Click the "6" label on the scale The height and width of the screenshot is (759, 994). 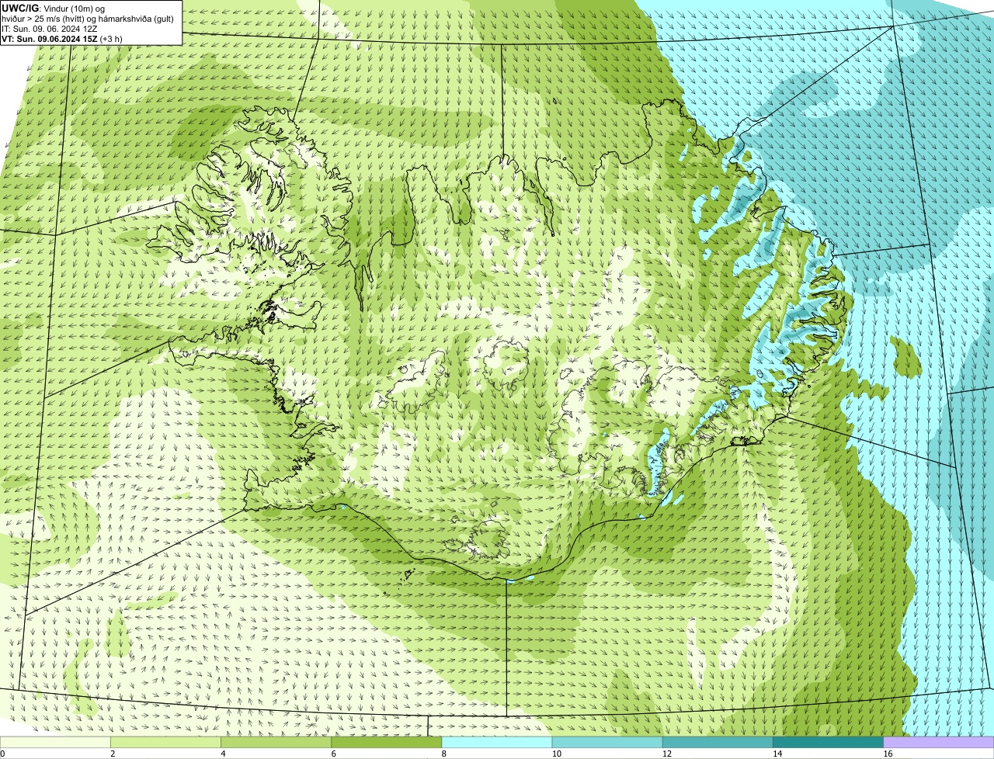pyautogui.click(x=333, y=754)
